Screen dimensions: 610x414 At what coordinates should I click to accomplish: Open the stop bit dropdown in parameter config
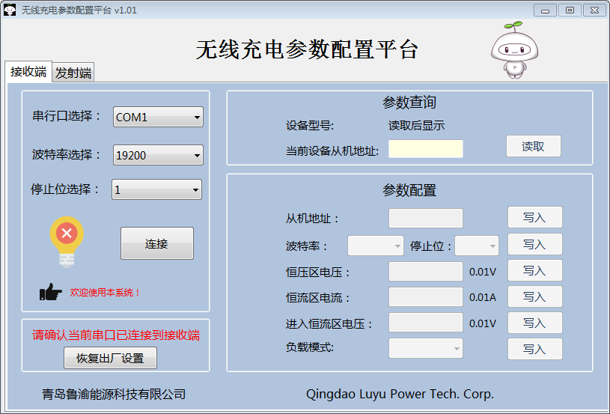pos(477,246)
